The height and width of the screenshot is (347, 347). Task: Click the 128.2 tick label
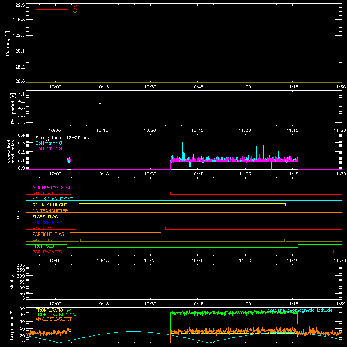coord(19,67)
